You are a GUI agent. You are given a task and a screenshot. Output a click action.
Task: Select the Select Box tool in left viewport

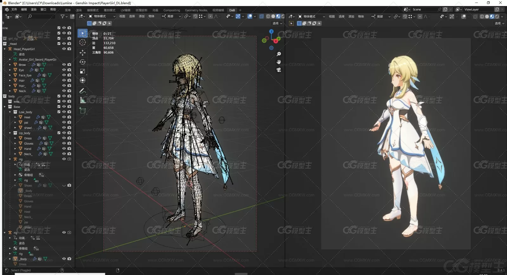(x=82, y=33)
